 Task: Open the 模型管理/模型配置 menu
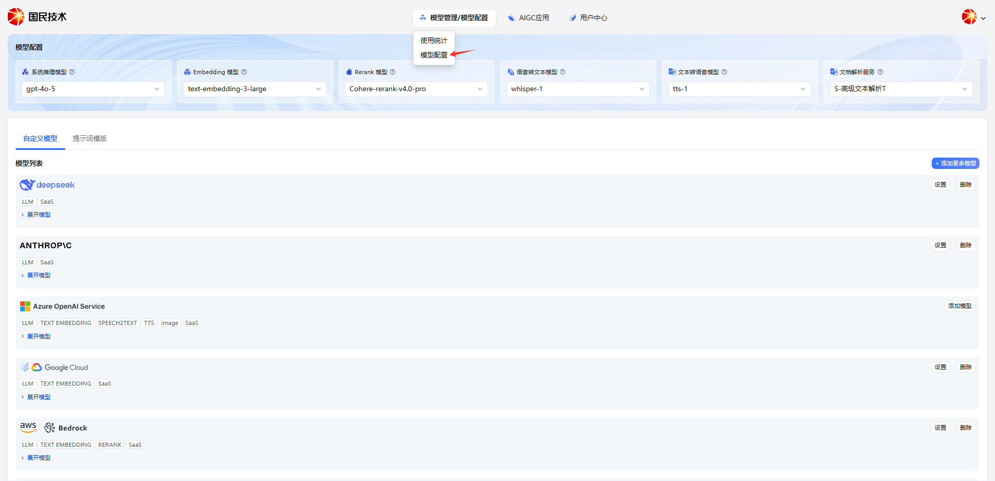(x=454, y=18)
